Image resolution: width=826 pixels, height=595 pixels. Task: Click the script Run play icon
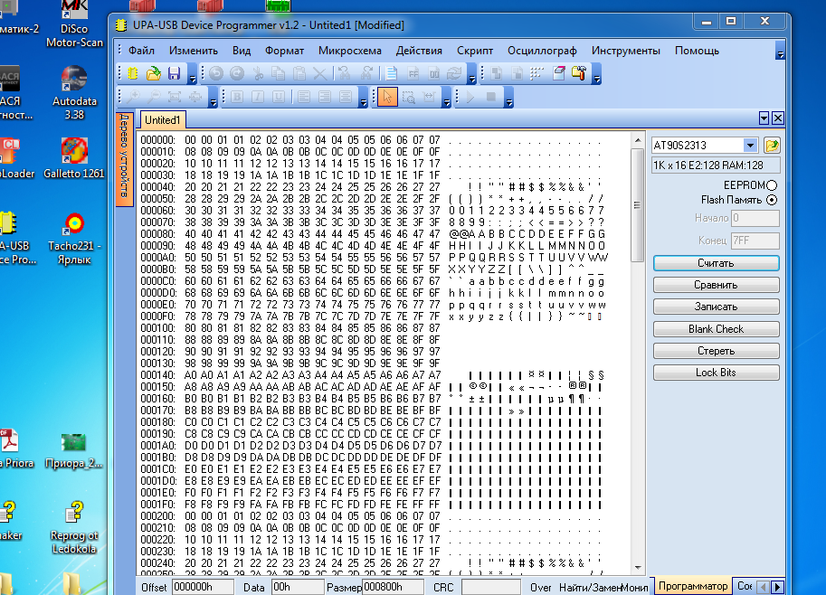[470, 98]
